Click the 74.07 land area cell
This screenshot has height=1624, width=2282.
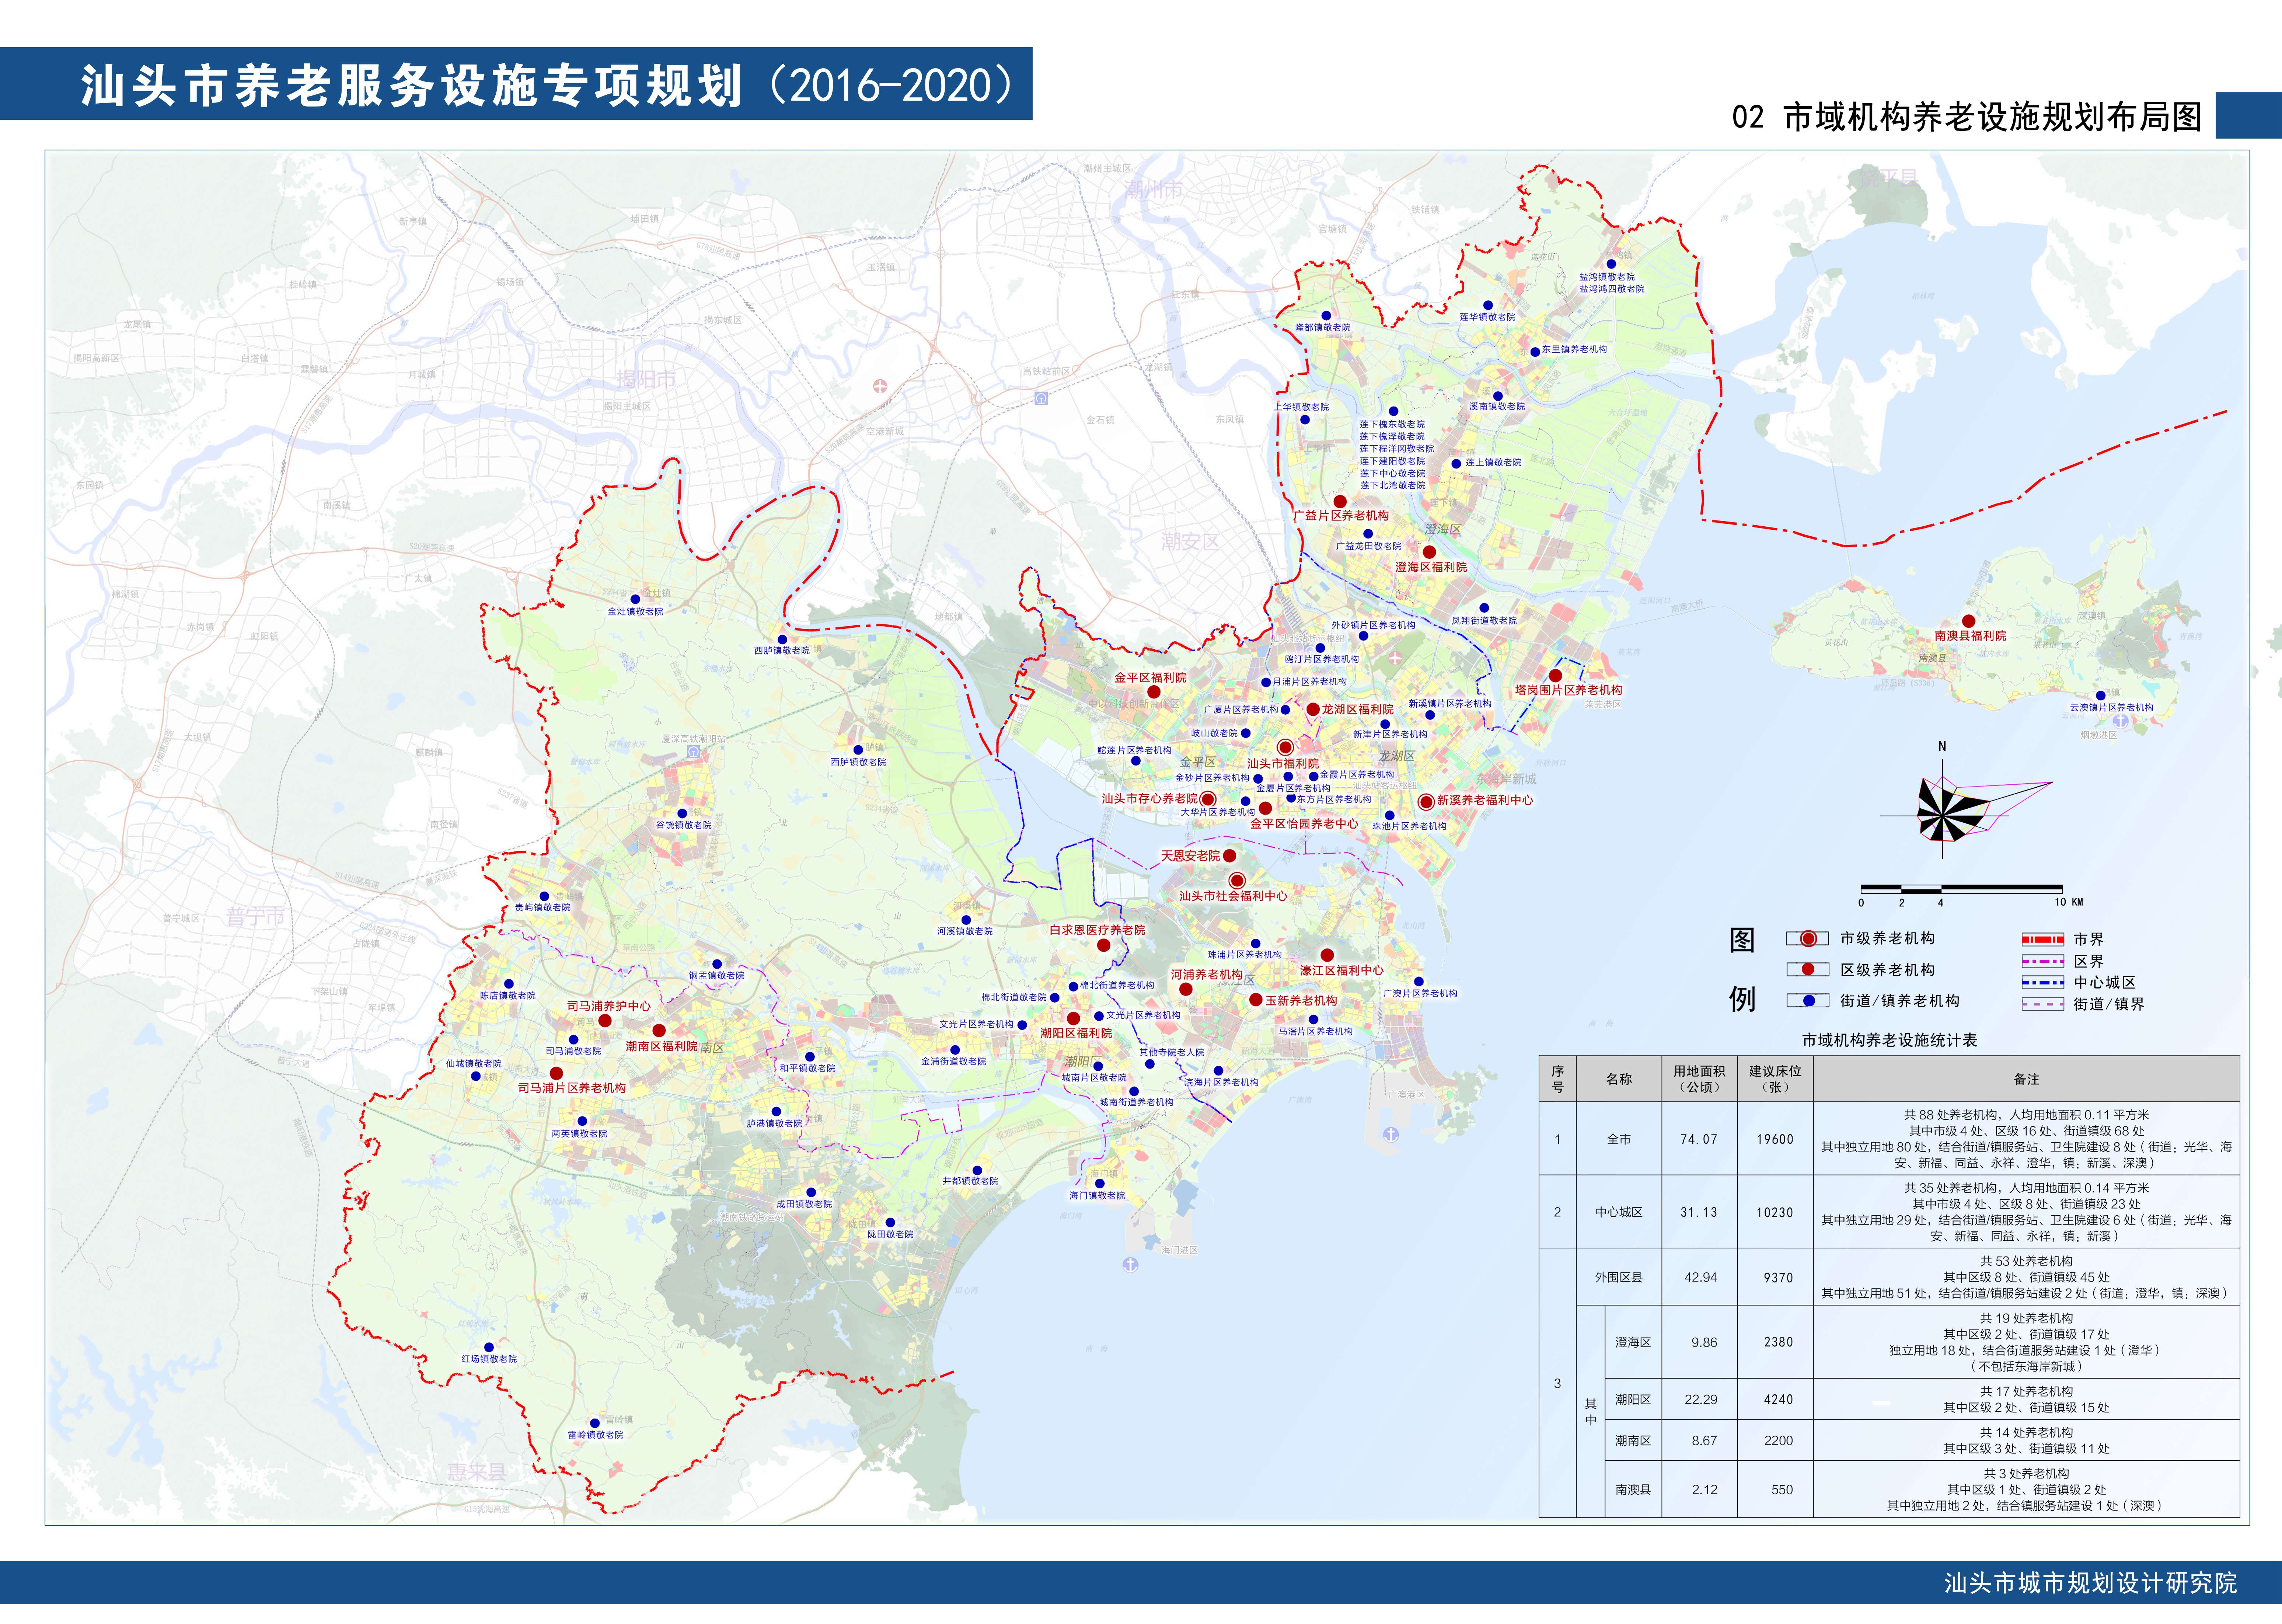pos(1699,1139)
